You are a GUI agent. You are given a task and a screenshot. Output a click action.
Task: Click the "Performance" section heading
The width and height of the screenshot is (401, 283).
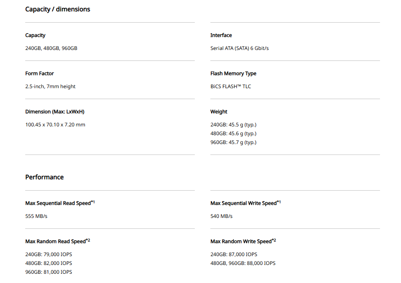point(45,177)
